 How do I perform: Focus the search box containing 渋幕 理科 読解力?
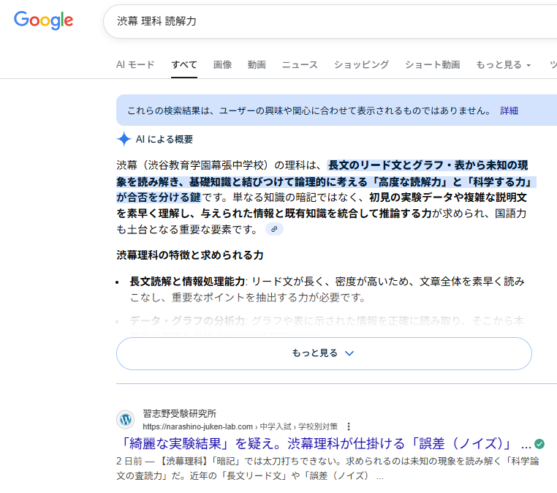pyautogui.click(x=329, y=21)
